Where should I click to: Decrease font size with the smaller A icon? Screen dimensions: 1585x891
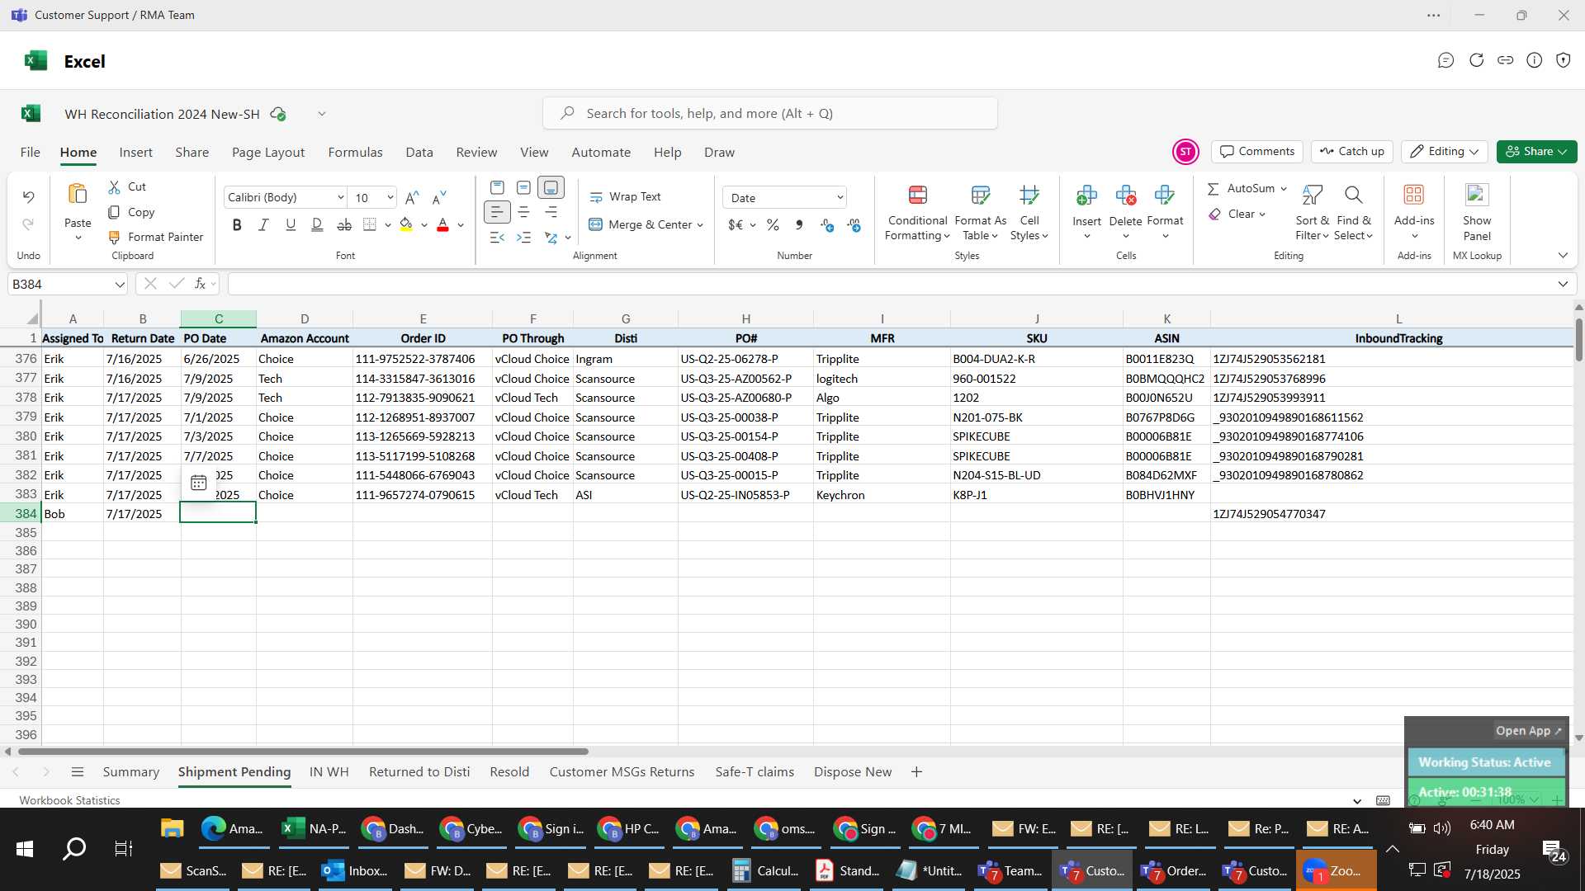[439, 197]
